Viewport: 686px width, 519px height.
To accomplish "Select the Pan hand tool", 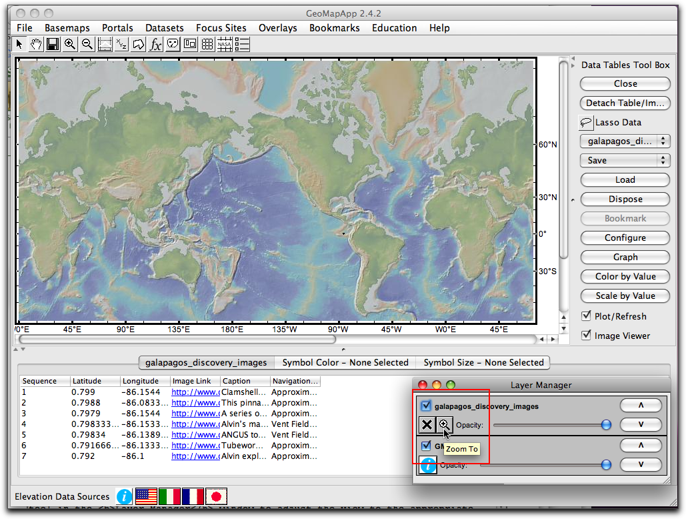I will coord(36,44).
